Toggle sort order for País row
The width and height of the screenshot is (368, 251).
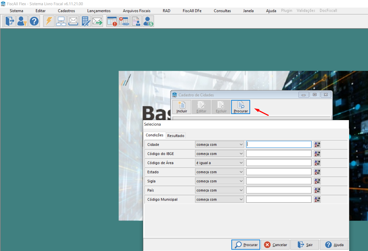click(x=317, y=190)
